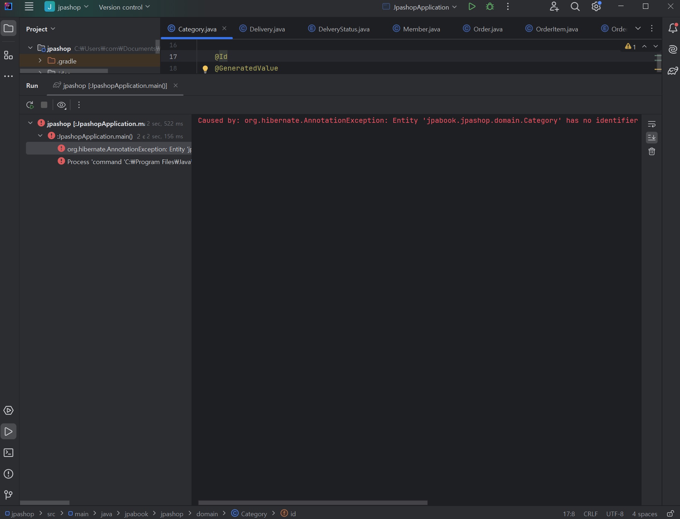The height and width of the screenshot is (519, 680).
Task: Switch to OrderItem.java tab
Action: [552, 29]
